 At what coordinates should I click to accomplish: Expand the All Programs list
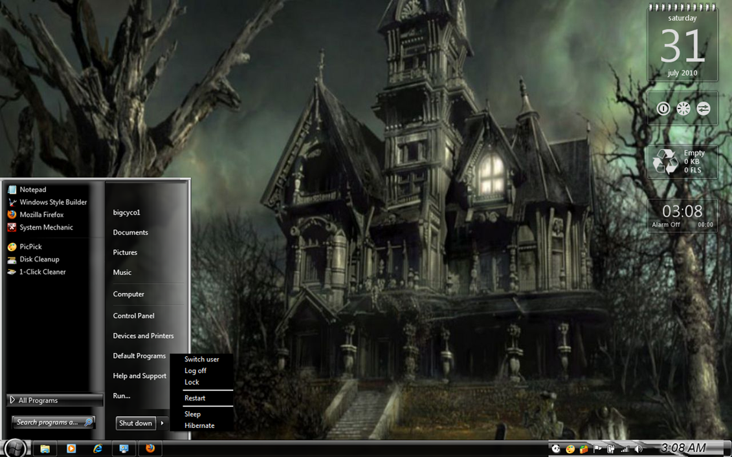click(x=54, y=400)
